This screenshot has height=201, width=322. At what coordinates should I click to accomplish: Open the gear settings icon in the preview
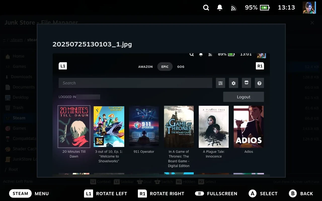click(x=233, y=83)
